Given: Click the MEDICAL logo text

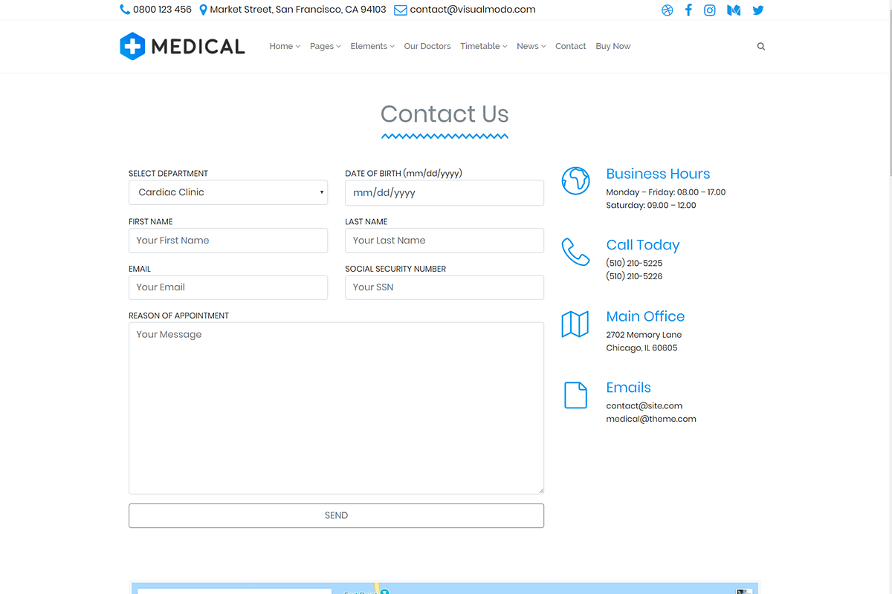Looking at the screenshot, I should [198, 47].
